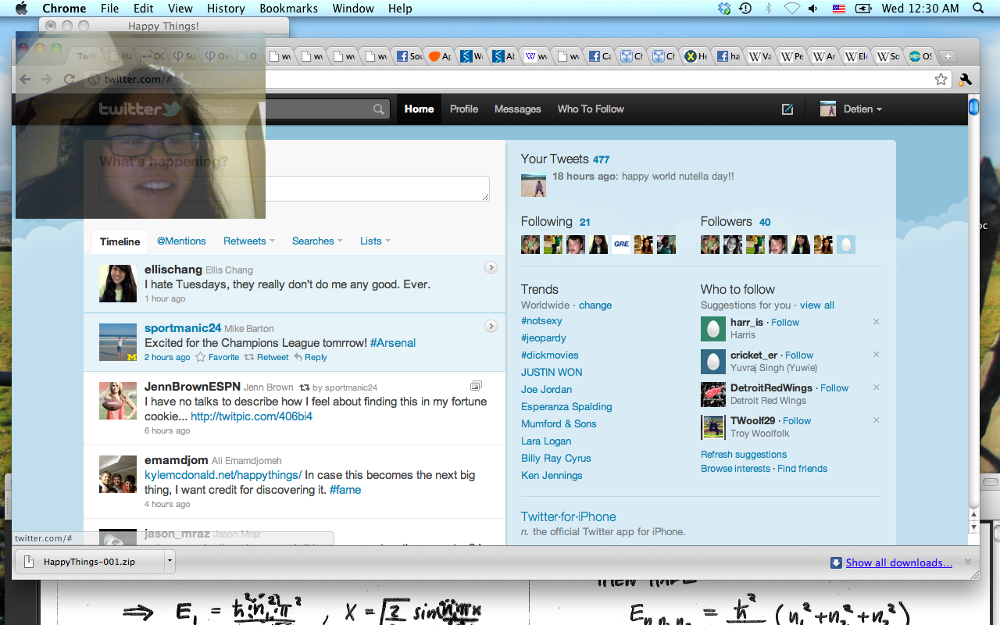Click the compose new tweet icon

(x=787, y=109)
